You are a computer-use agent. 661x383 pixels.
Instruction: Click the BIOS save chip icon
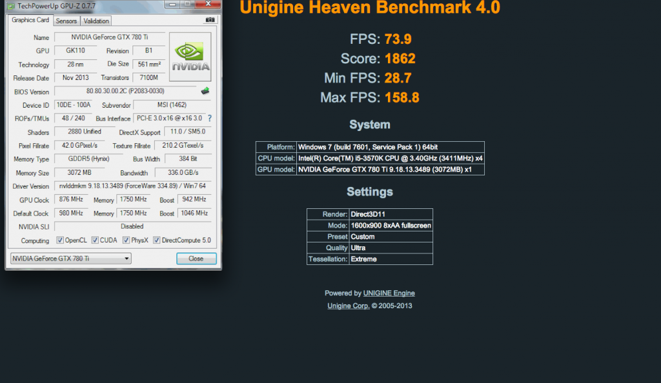(205, 91)
